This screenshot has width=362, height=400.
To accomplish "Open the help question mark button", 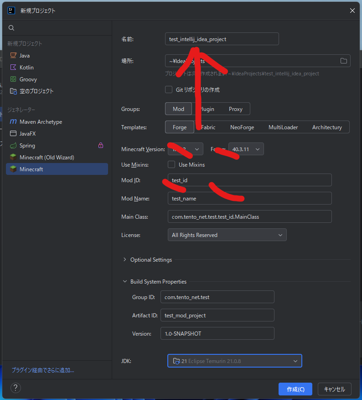I will tap(16, 388).
